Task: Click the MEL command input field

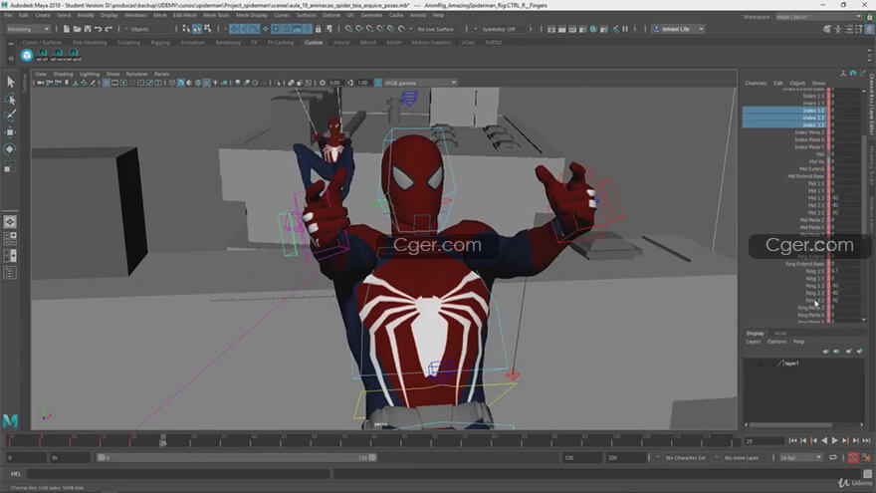Action: pos(178,474)
